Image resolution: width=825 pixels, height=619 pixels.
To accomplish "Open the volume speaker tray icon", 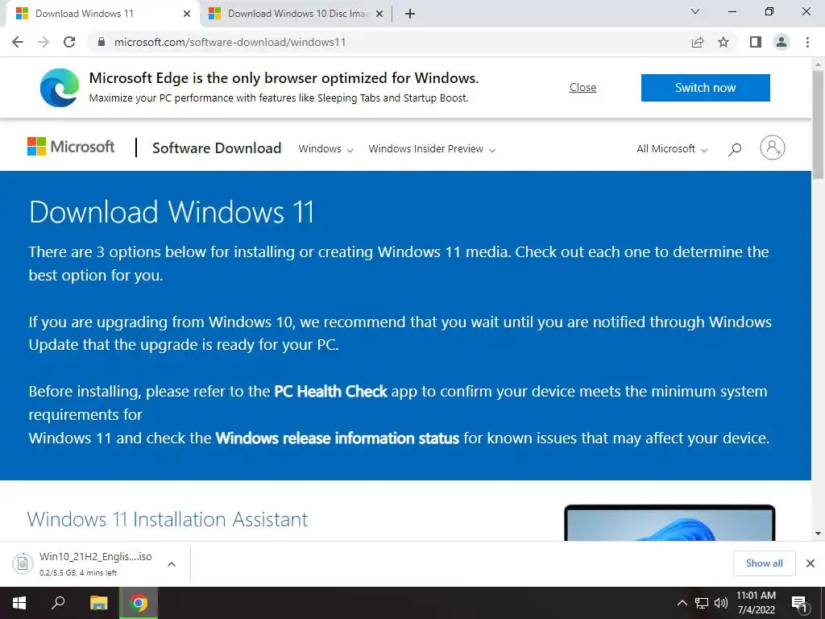I will (x=721, y=603).
